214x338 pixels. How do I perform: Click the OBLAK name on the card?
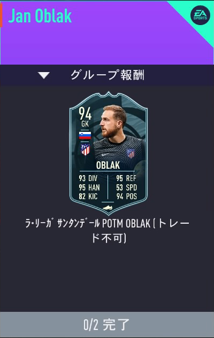[x=108, y=166]
